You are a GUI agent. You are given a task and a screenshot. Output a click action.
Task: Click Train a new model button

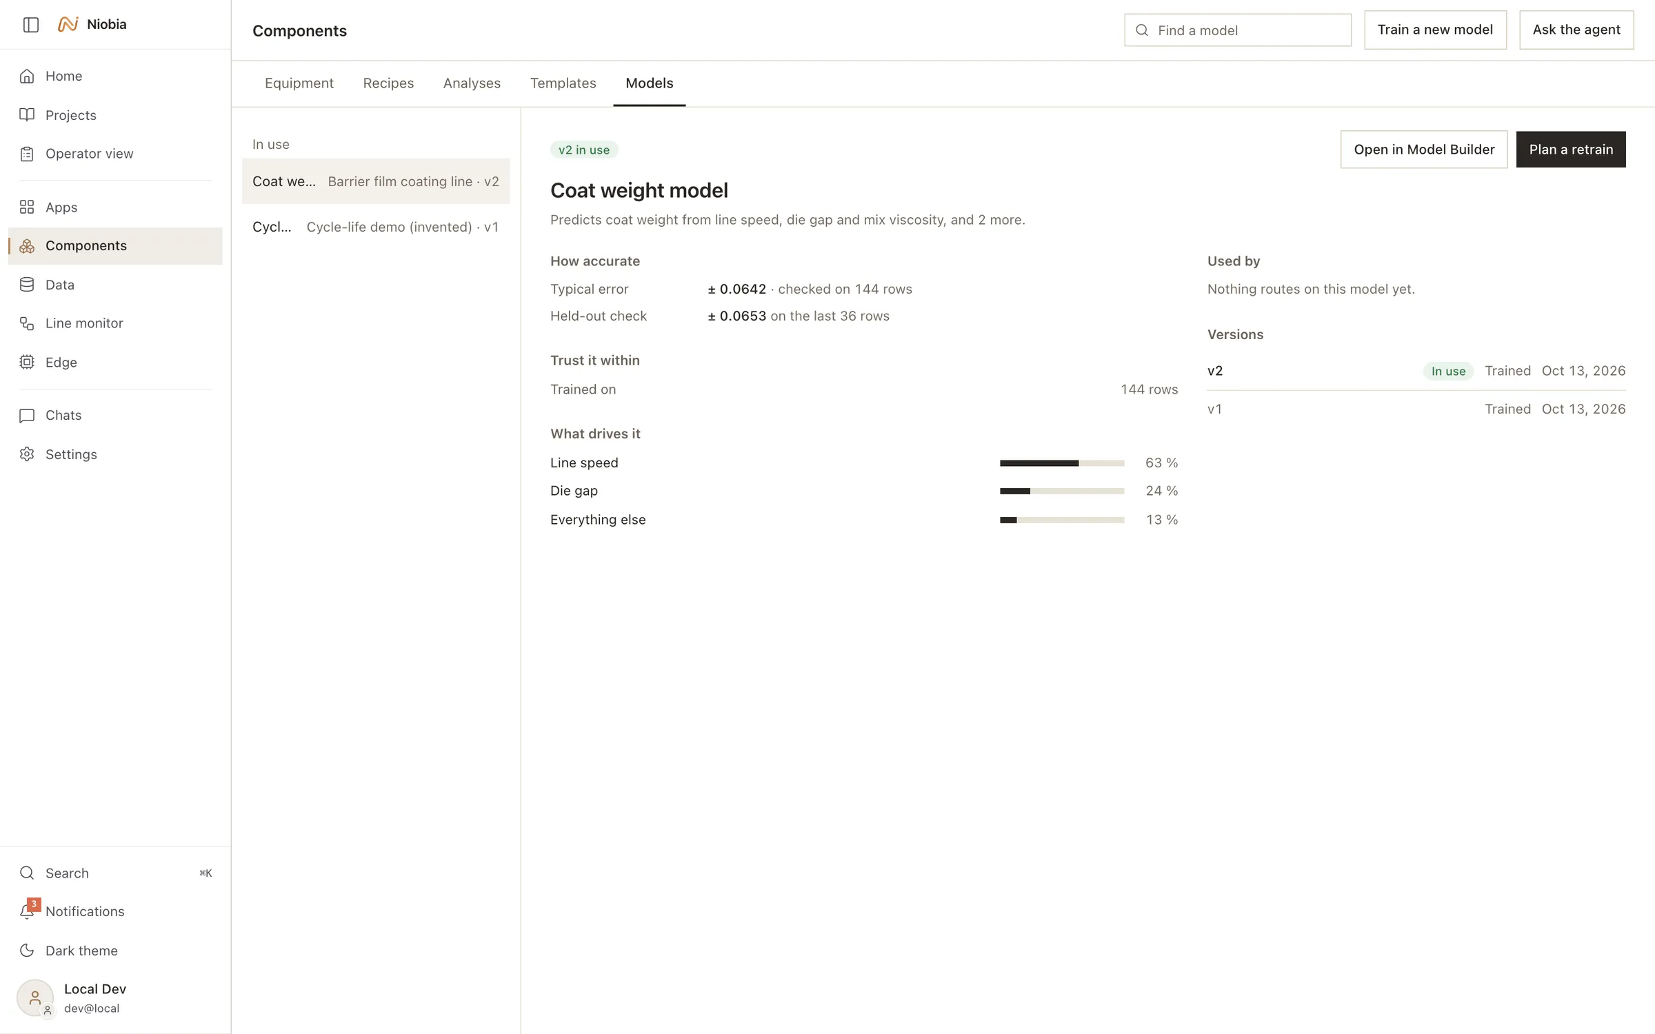tap(1435, 30)
